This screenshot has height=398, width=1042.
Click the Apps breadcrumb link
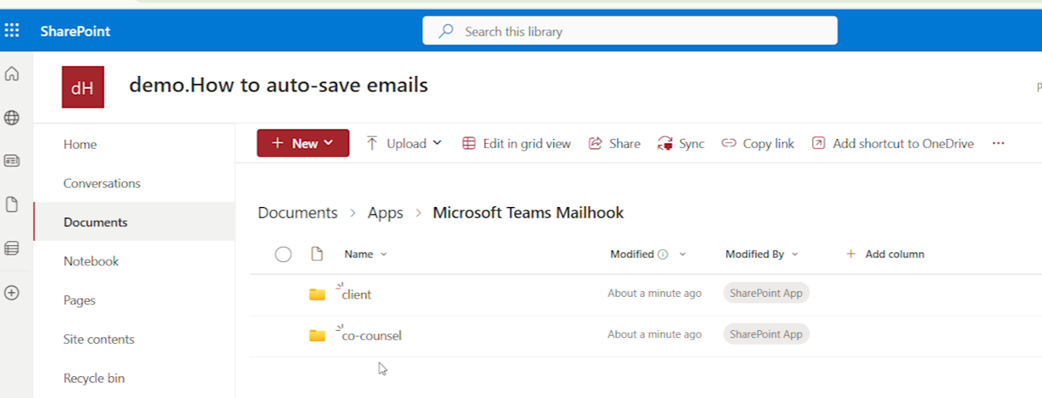tap(385, 213)
